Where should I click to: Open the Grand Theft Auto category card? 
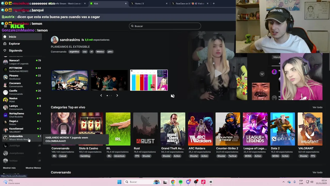[173, 129]
